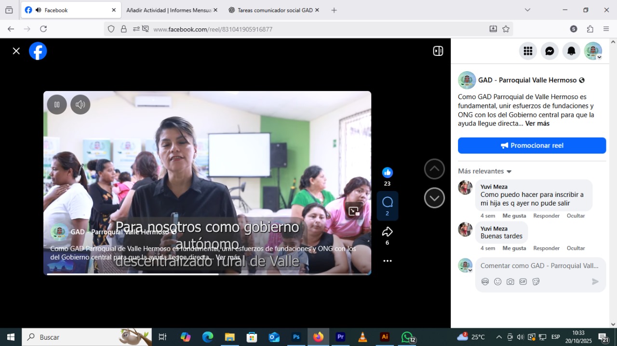The width and height of the screenshot is (617, 346).
Task: Open the profile account dropdown
Action: 593,51
